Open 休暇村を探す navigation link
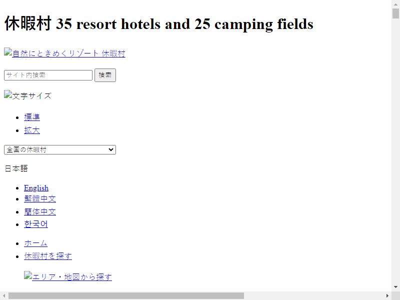This screenshot has width=400, height=300. click(x=48, y=256)
